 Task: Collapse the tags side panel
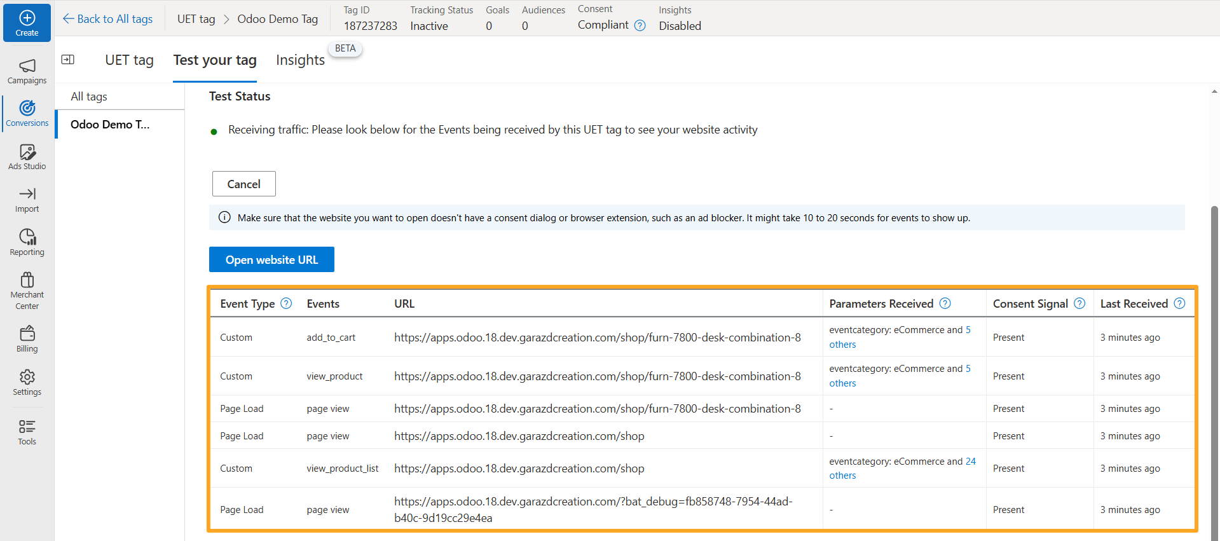(x=68, y=60)
